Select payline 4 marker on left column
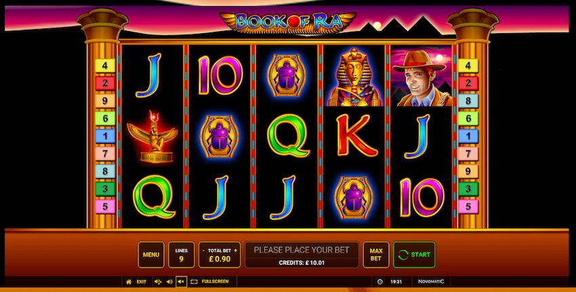The width and height of the screenshot is (576, 292). pyautogui.click(x=105, y=66)
